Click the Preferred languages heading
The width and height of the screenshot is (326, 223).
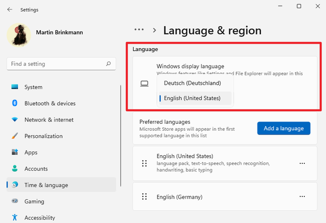point(165,122)
